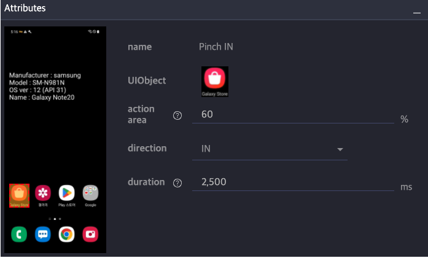Tap the Galaxy Store app on phone screen

pyautogui.click(x=19, y=195)
